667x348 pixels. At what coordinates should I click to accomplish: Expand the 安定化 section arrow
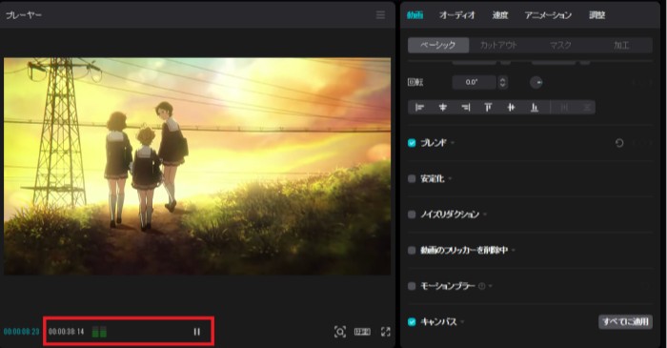450,178
